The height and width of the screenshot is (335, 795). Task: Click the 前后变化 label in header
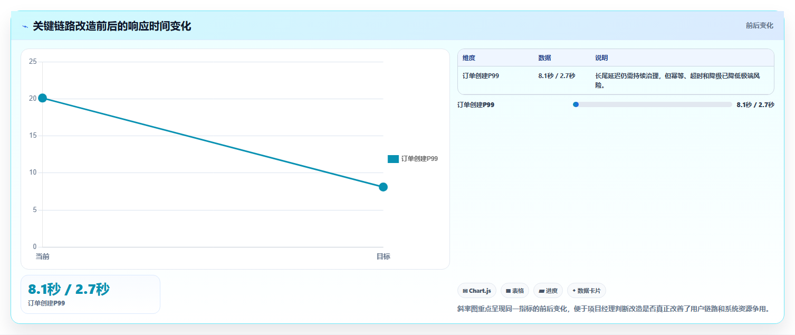(760, 25)
